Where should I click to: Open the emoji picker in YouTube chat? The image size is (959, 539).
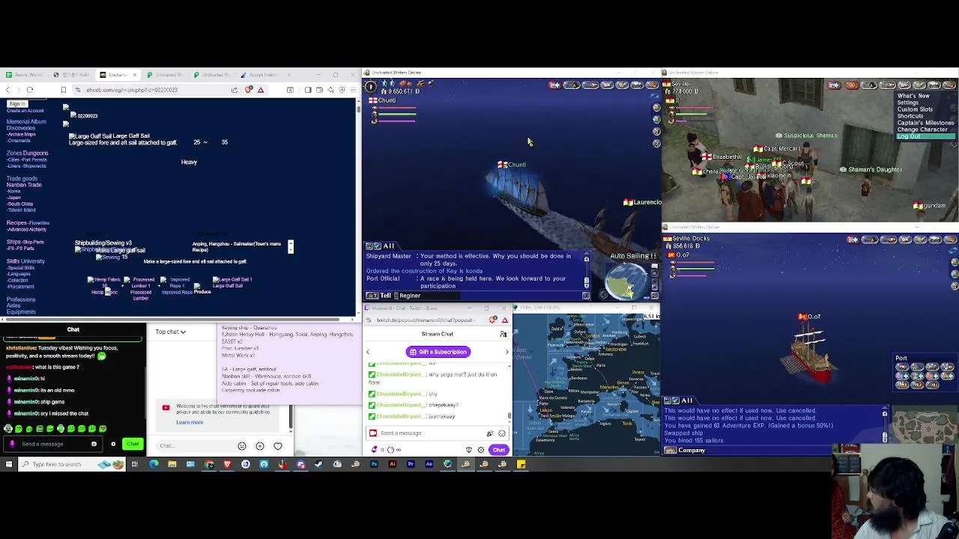242,446
